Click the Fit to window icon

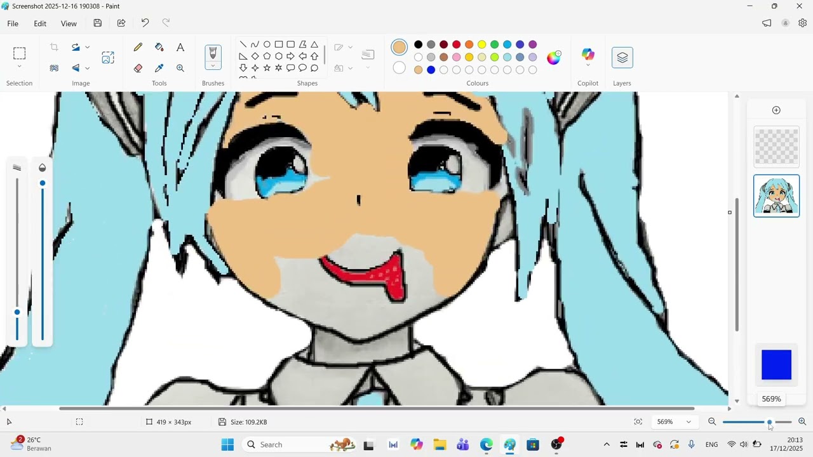pos(638,422)
